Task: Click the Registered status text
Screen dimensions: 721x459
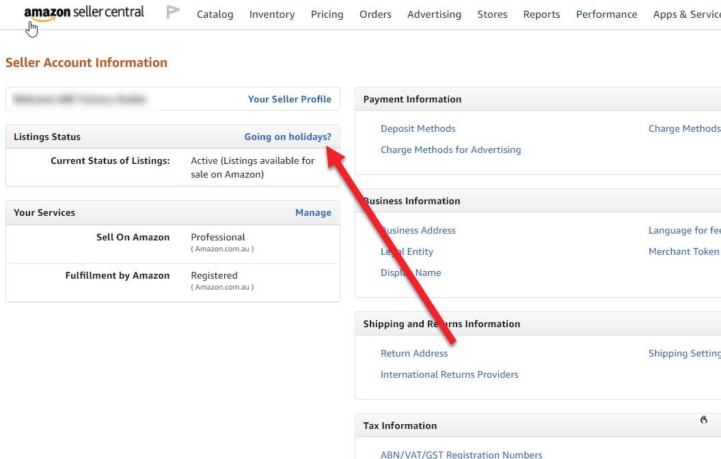Action: coord(215,275)
